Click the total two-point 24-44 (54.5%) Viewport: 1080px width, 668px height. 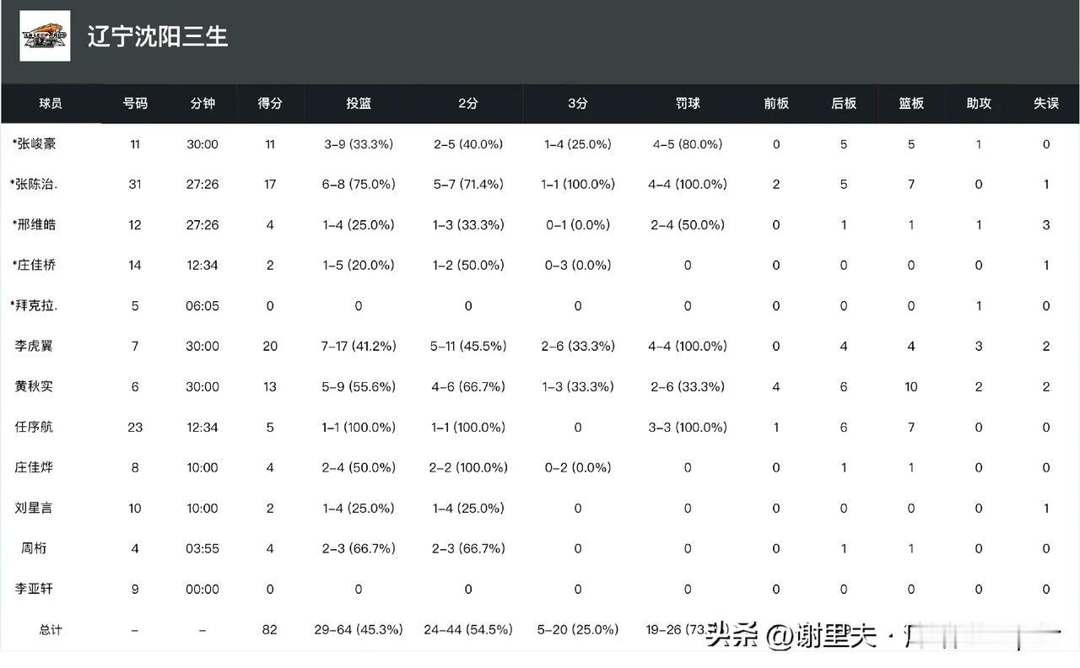click(468, 629)
